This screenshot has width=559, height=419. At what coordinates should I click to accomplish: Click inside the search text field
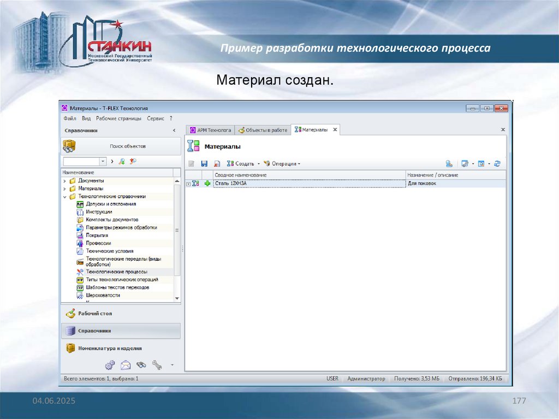82,161
